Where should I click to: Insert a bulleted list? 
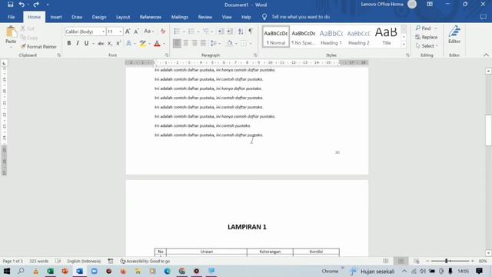(x=177, y=31)
